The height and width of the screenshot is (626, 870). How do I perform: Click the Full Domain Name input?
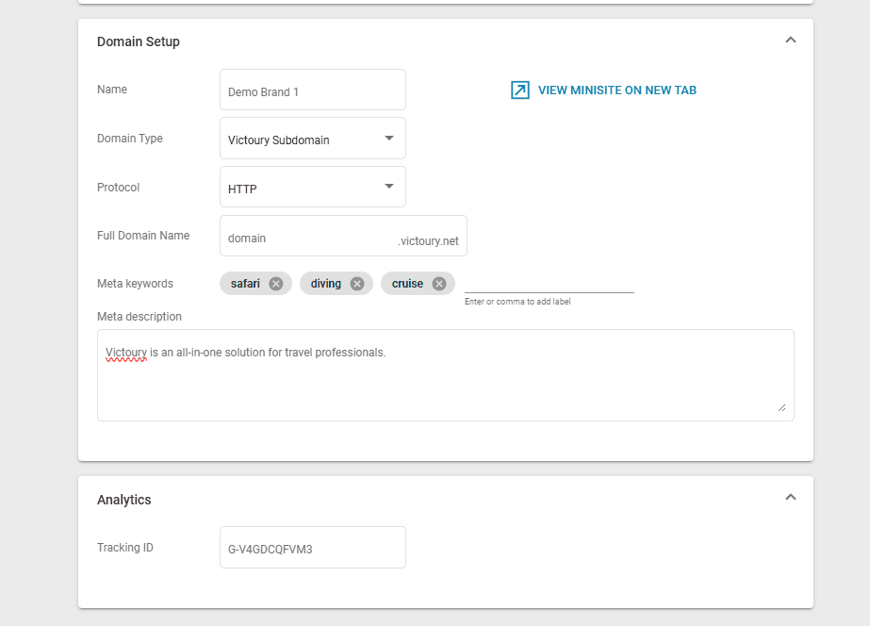pos(309,238)
